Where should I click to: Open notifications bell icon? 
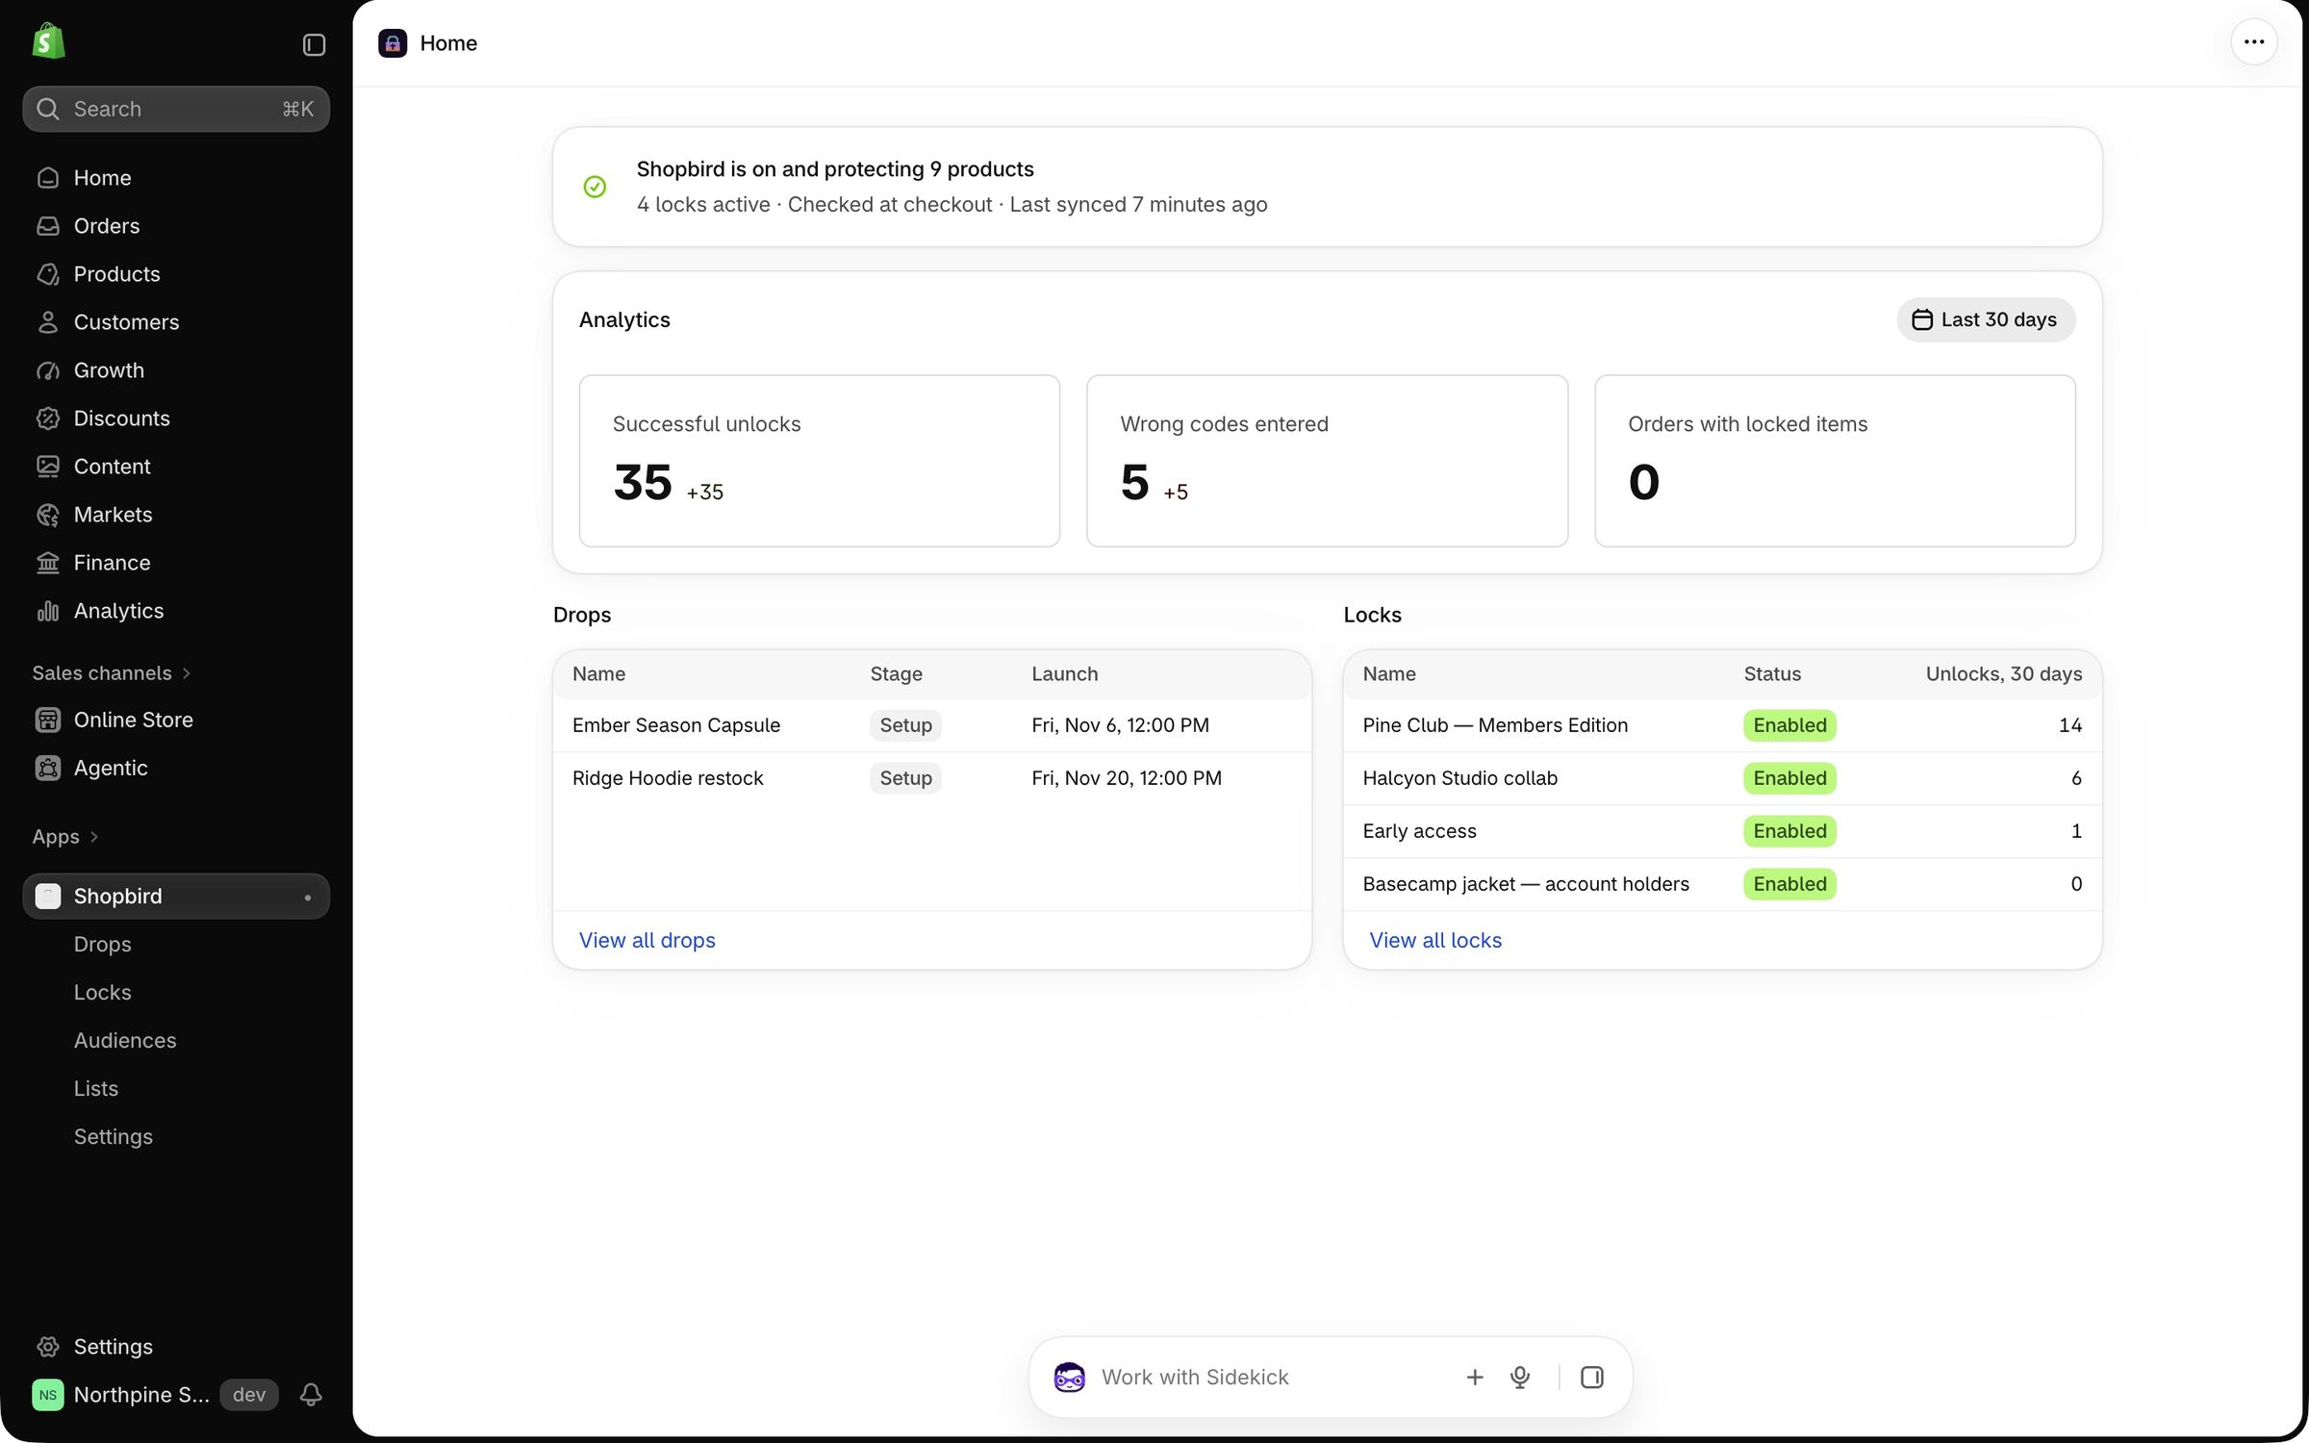311,1395
